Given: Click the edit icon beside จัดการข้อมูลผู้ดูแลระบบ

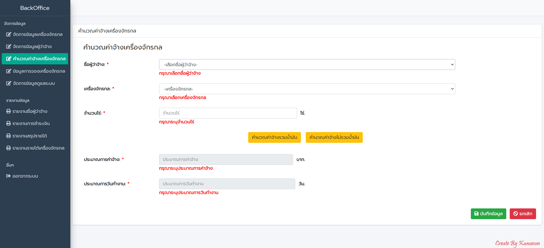Looking at the screenshot, I should pos(9,83).
